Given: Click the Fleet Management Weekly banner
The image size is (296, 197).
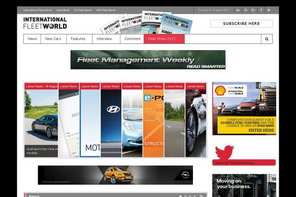Looking at the screenshot, I should [148, 60].
